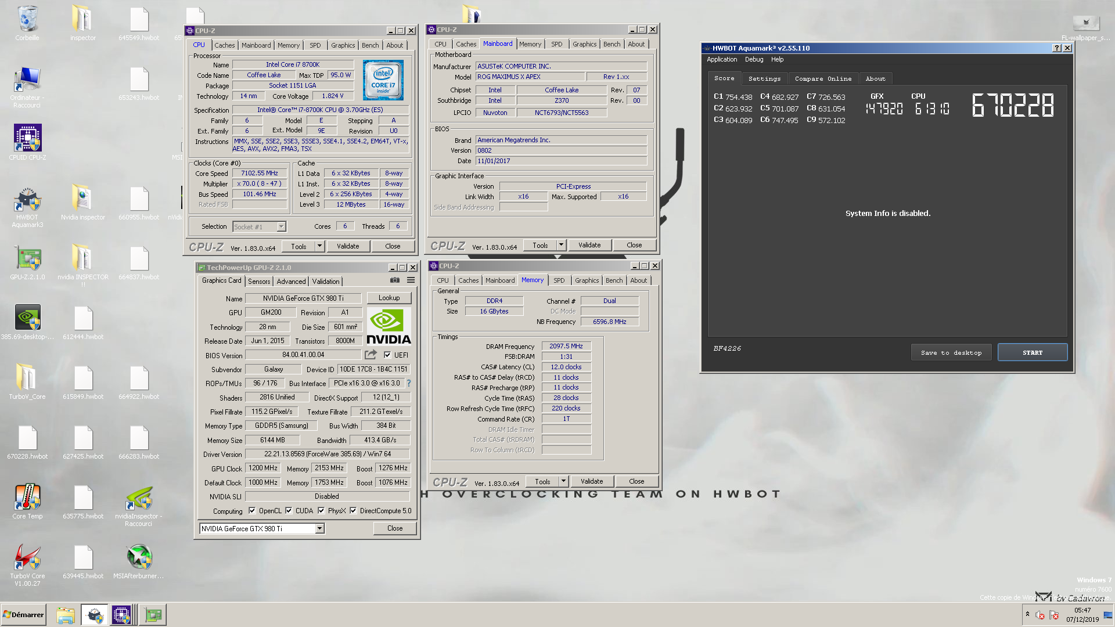Click Close in CPU-Z Mainboard window

point(634,245)
